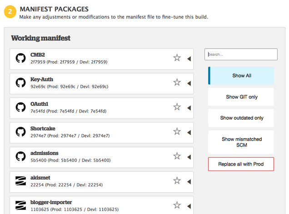Viewport: 289px width, 214px height.
Task: Mark Shortcake package with star
Action: 177,131
